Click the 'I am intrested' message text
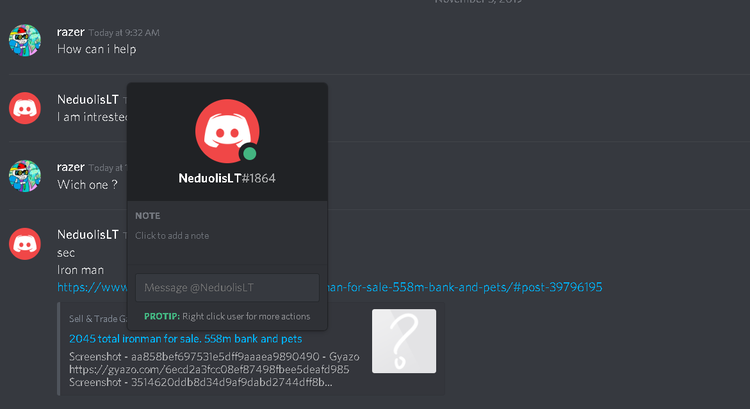The height and width of the screenshot is (409, 750). click(92, 117)
